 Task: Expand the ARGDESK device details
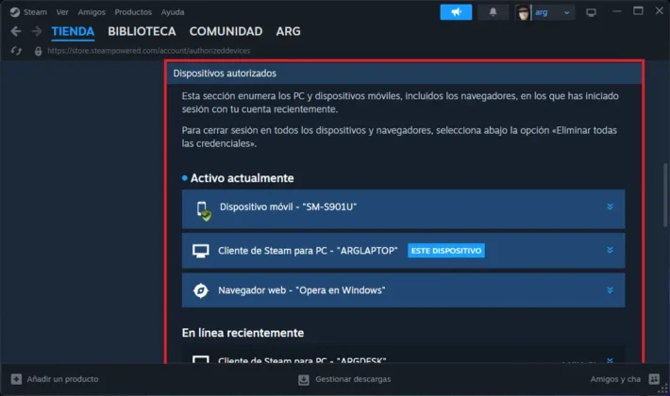click(610, 360)
